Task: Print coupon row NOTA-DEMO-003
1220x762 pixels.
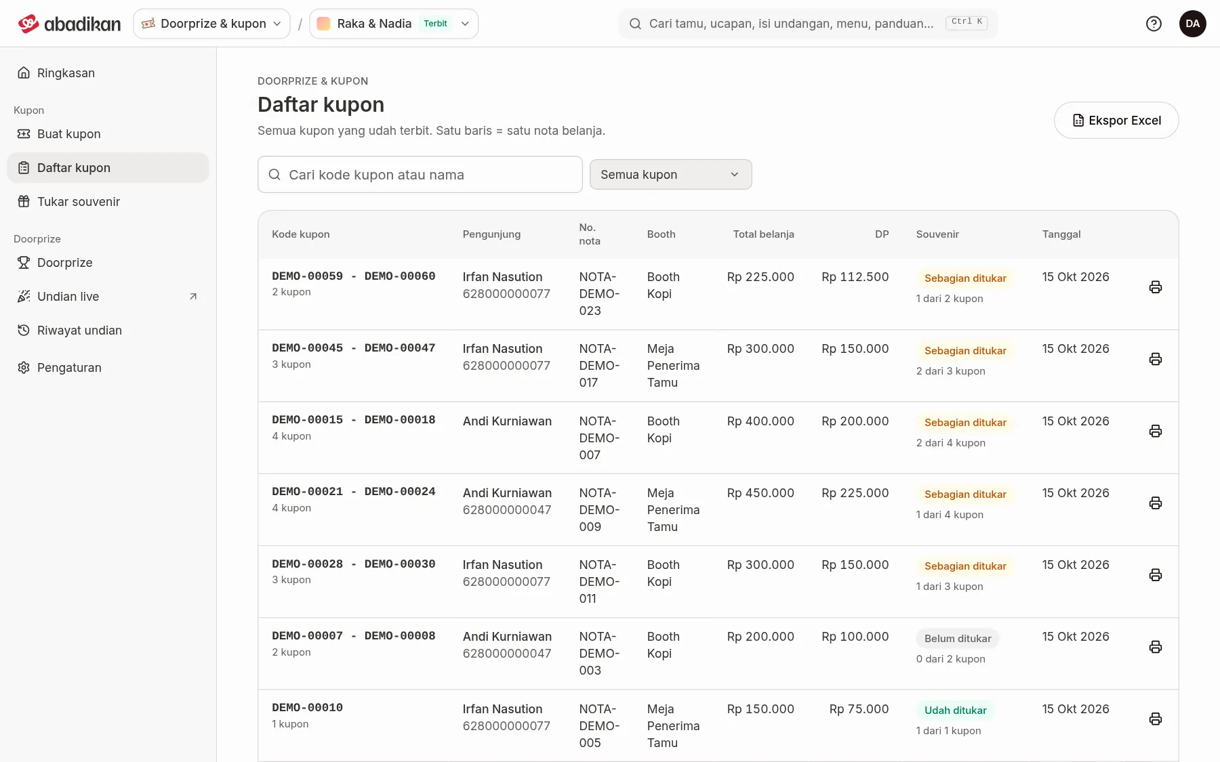Action: (x=1156, y=647)
